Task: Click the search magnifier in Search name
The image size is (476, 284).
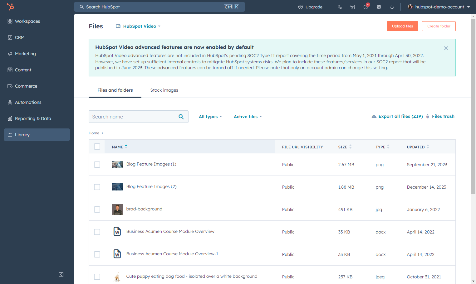Action: 181,117
